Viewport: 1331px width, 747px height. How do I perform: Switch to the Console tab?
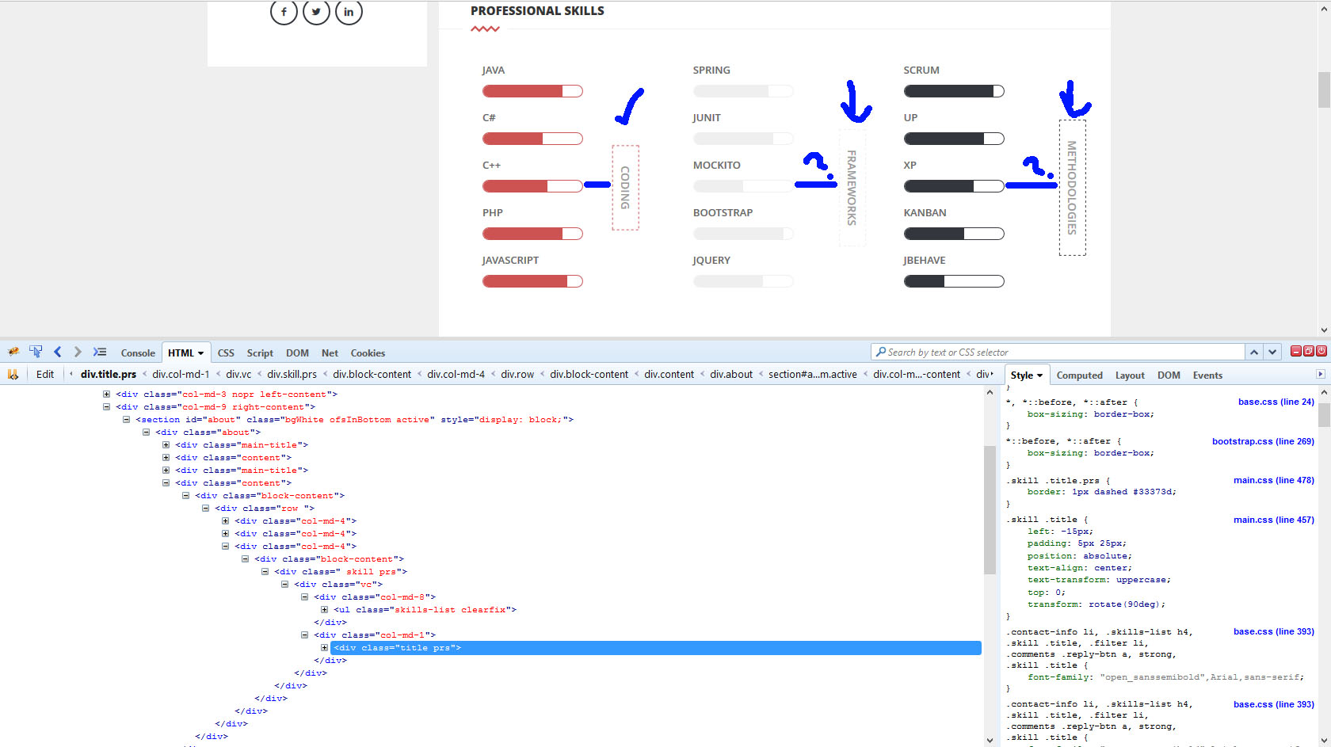pos(137,353)
